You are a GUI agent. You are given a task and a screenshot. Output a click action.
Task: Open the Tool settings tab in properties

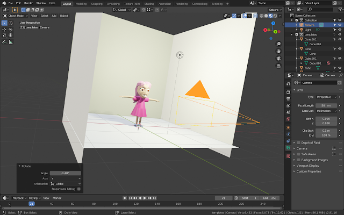[288, 84]
